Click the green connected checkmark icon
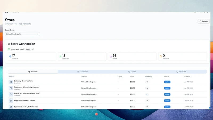 (9, 49)
